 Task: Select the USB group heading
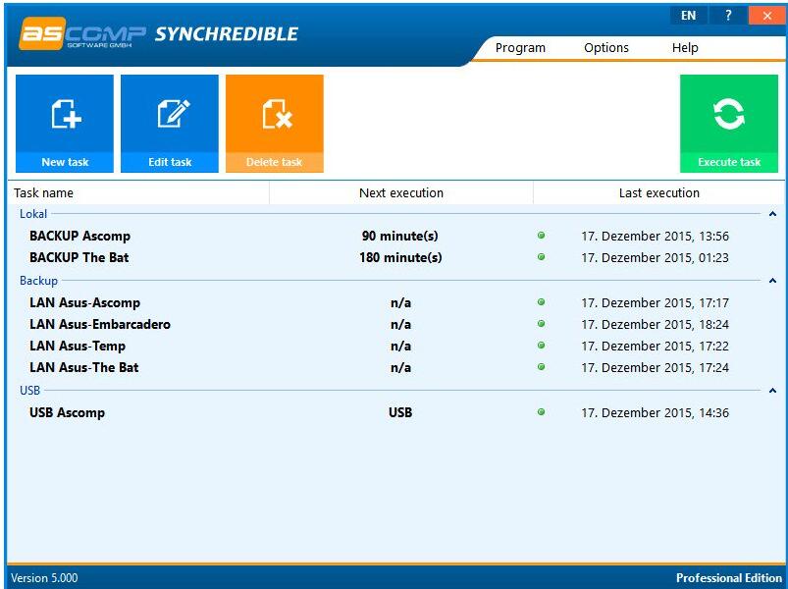pyautogui.click(x=29, y=391)
